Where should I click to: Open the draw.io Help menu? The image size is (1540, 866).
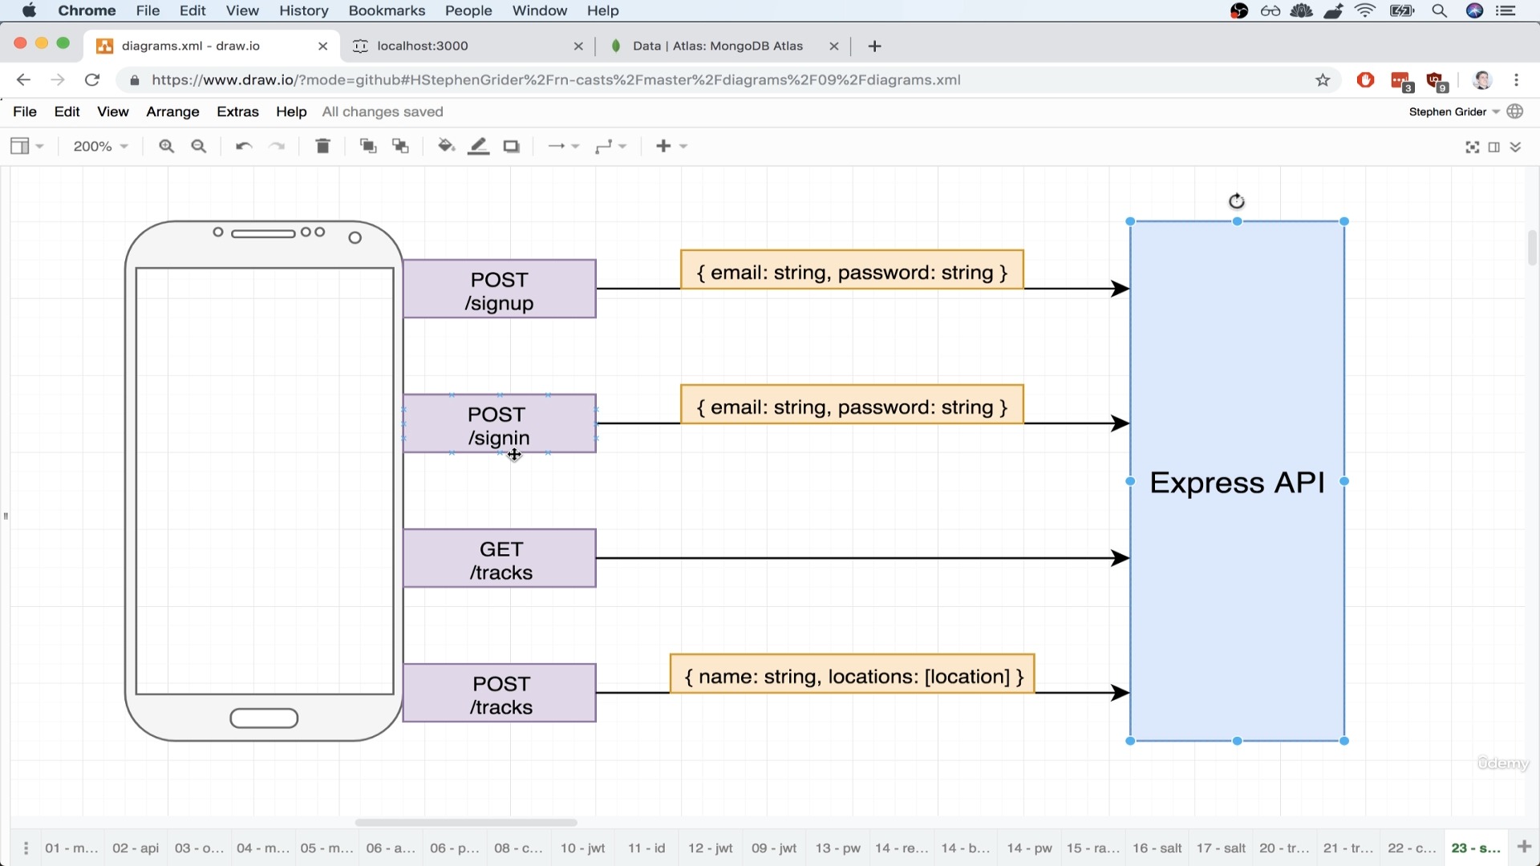pyautogui.click(x=291, y=111)
